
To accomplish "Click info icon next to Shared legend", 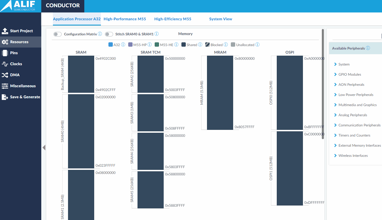I will (x=200, y=45).
